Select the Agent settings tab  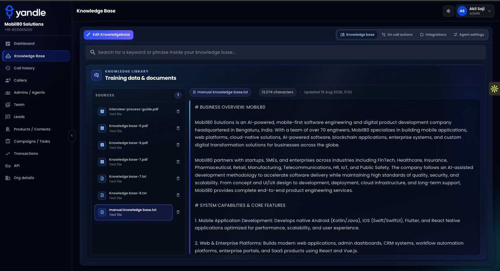click(469, 35)
